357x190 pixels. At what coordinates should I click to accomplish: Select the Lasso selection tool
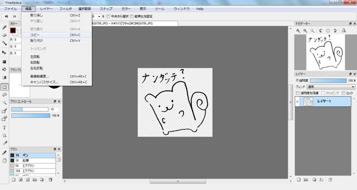[x=4, y=95]
